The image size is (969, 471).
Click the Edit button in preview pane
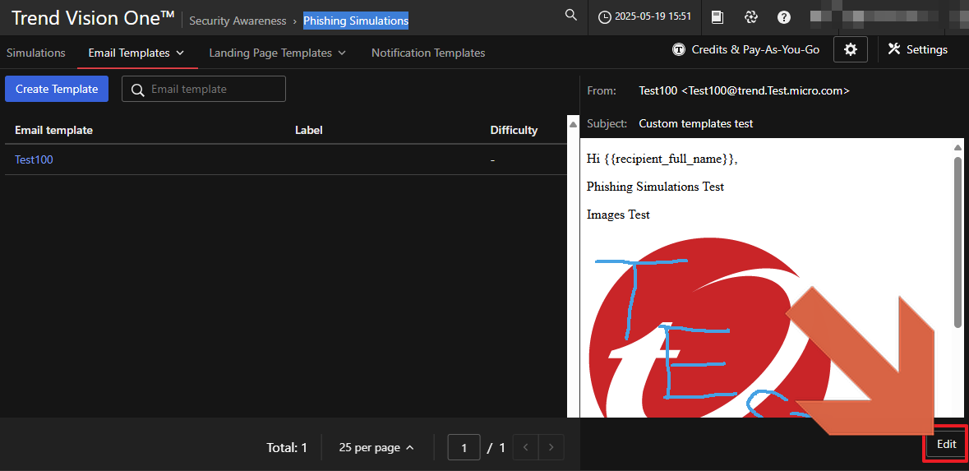(x=946, y=444)
